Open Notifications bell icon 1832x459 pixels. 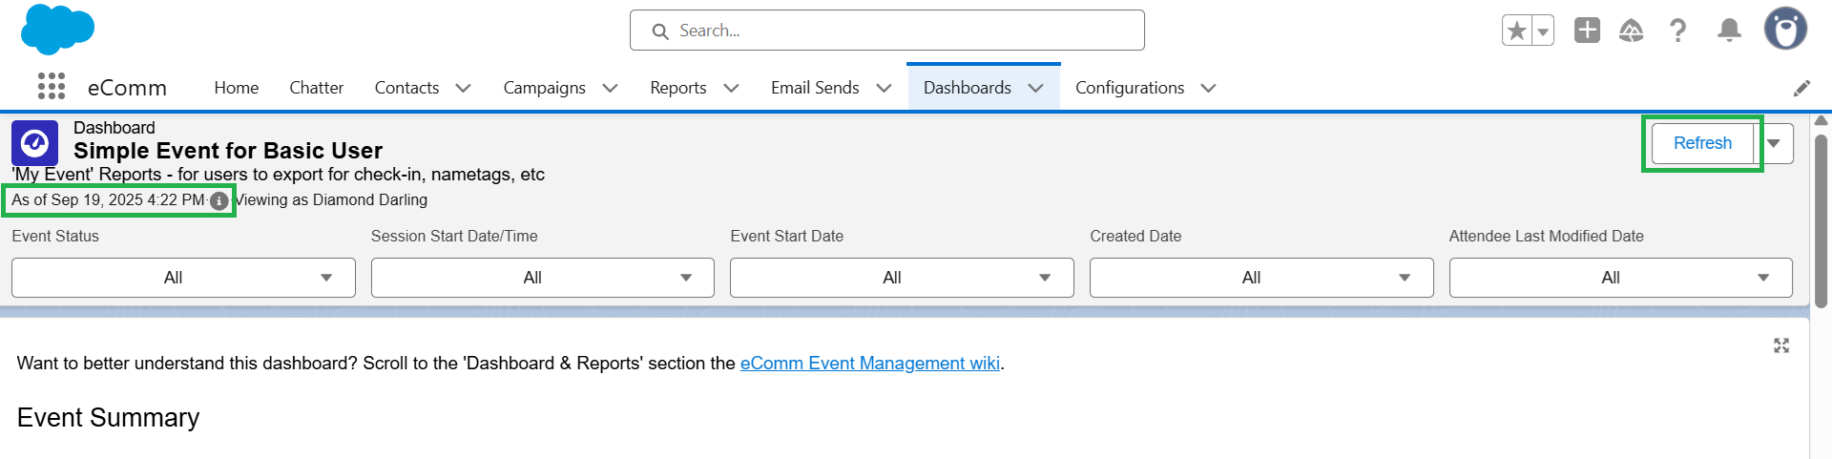point(1729,31)
